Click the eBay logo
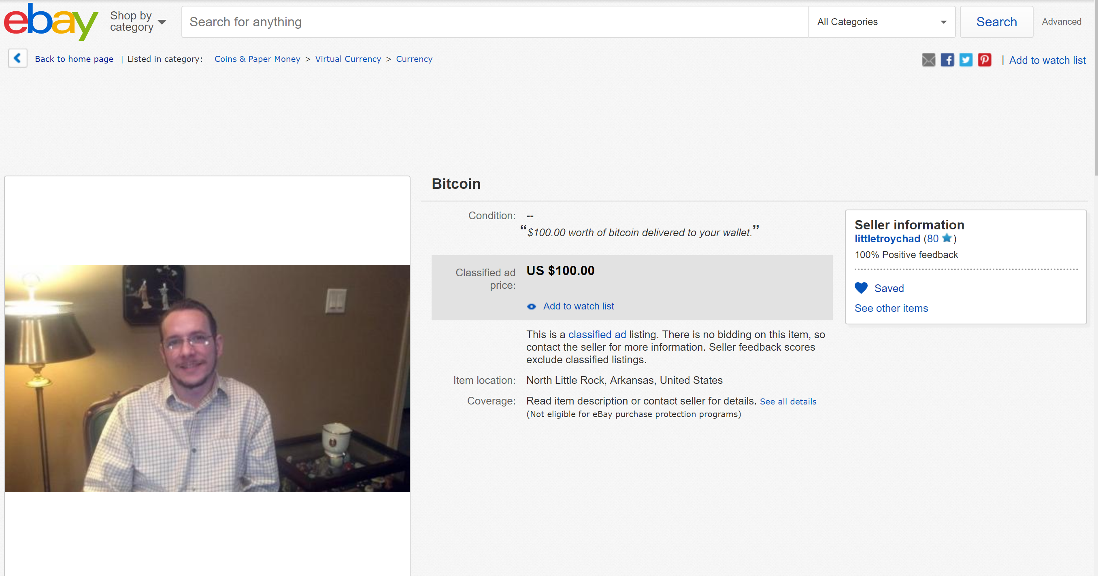The height and width of the screenshot is (576, 1098). [51, 22]
